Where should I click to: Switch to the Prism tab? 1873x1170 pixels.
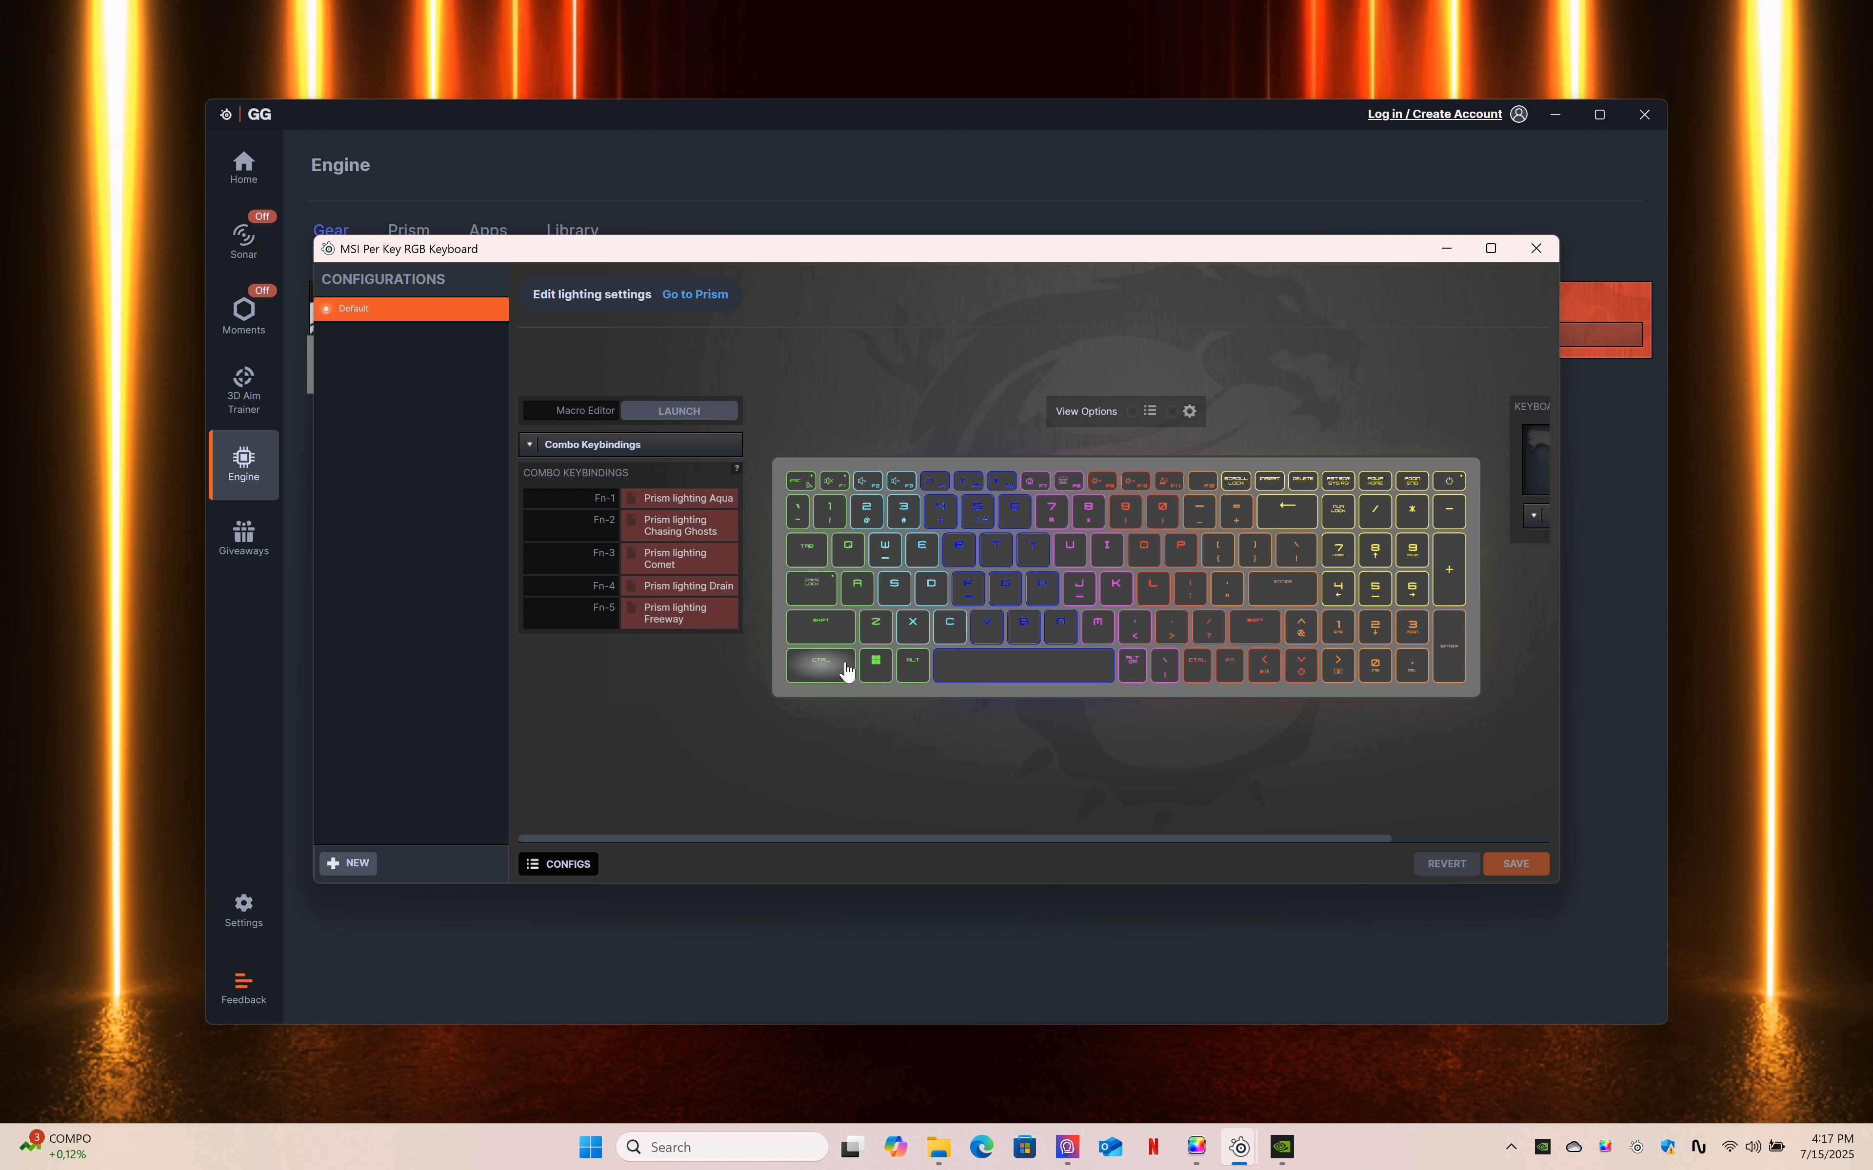[x=408, y=230]
